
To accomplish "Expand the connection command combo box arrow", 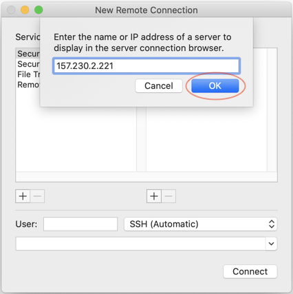I will [x=272, y=244].
